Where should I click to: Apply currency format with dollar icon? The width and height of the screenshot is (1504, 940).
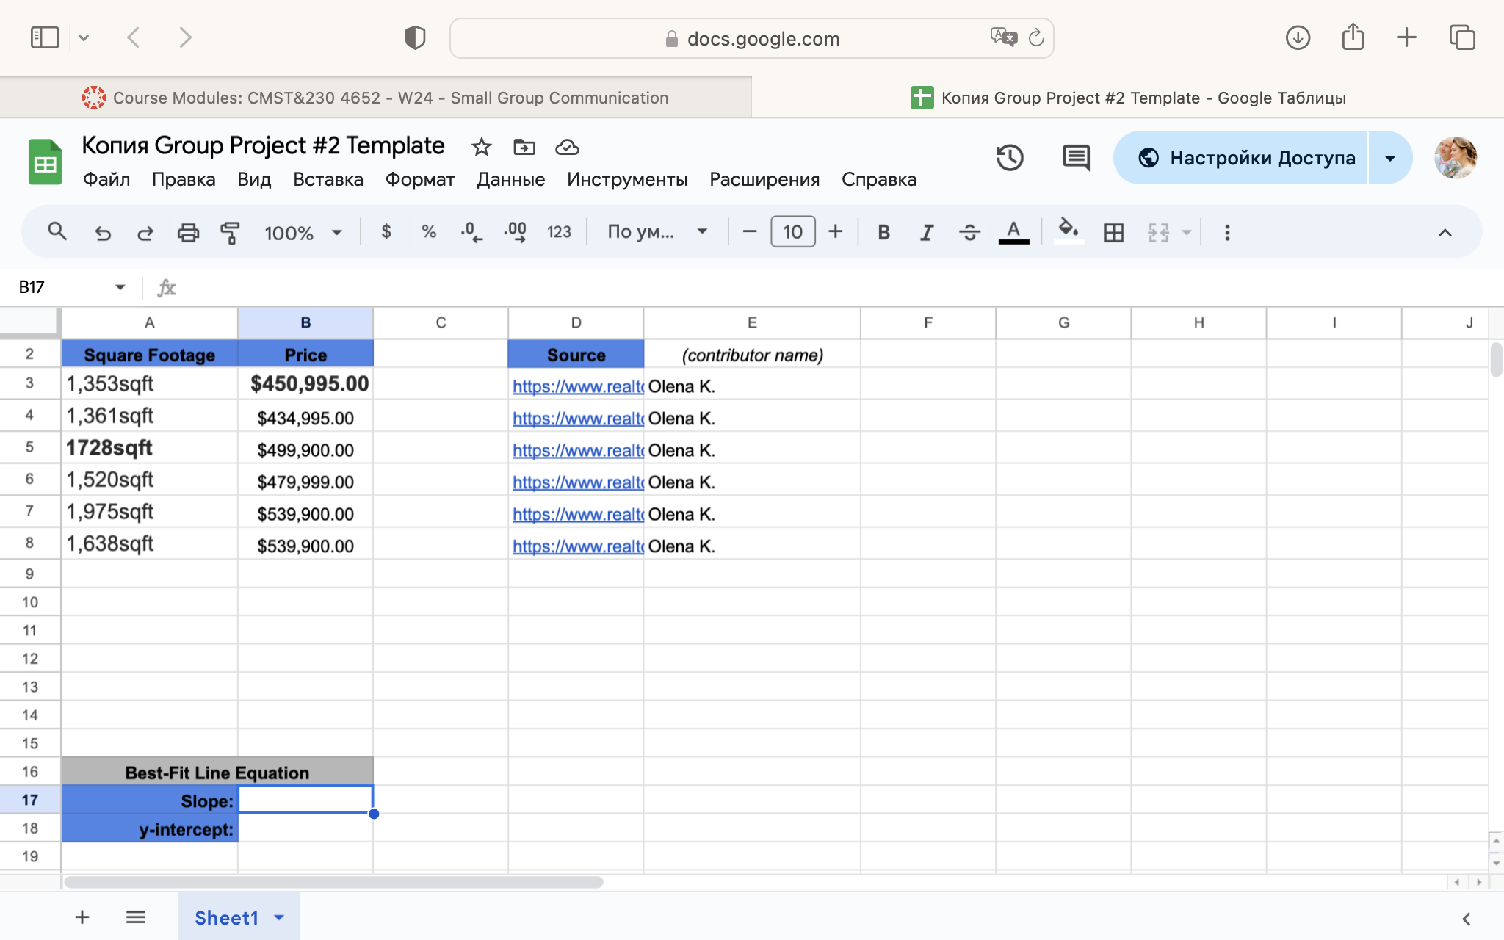(x=386, y=232)
